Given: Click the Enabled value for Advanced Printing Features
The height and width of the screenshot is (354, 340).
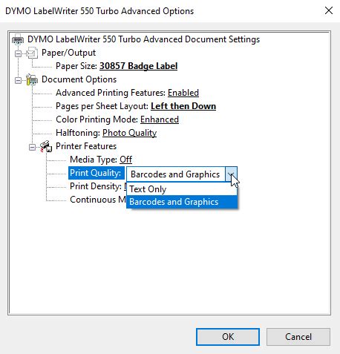Looking at the screenshot, I should coord(183,93).
